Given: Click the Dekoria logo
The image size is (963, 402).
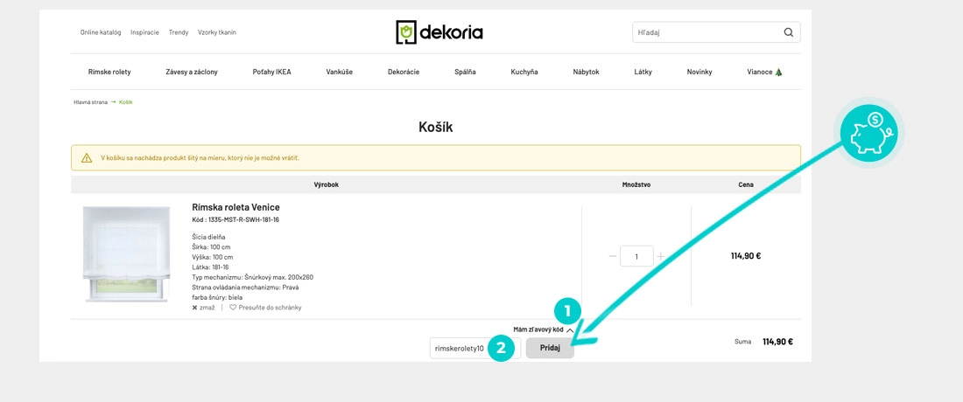Looking at the screenshot, I should click(439, 32).
